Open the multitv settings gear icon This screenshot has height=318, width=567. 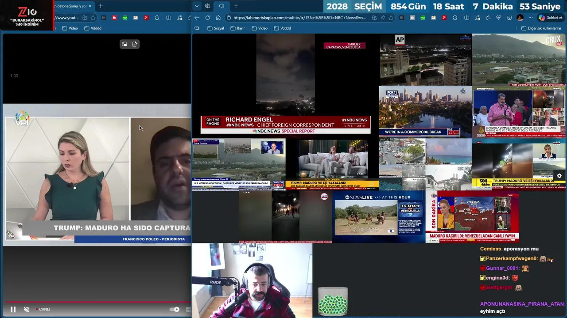559,176
